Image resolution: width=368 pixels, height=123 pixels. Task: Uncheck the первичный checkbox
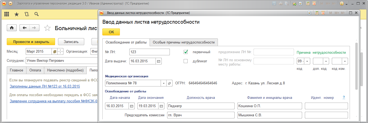click(185, 52)
